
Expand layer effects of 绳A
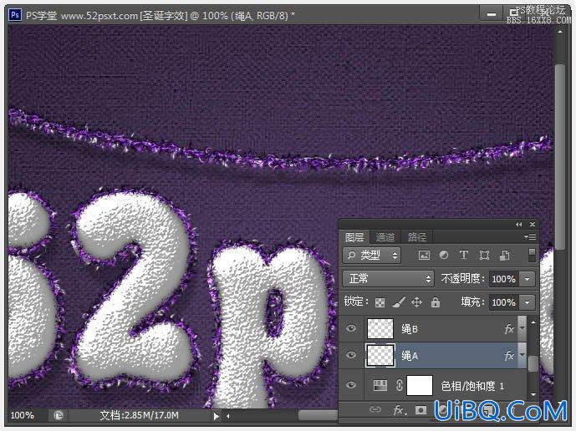point(522,355)
